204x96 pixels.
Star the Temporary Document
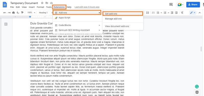[x=42, y=3]
